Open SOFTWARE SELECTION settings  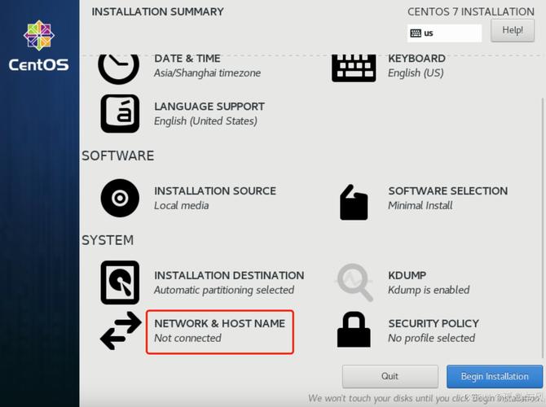coord(448,191)
